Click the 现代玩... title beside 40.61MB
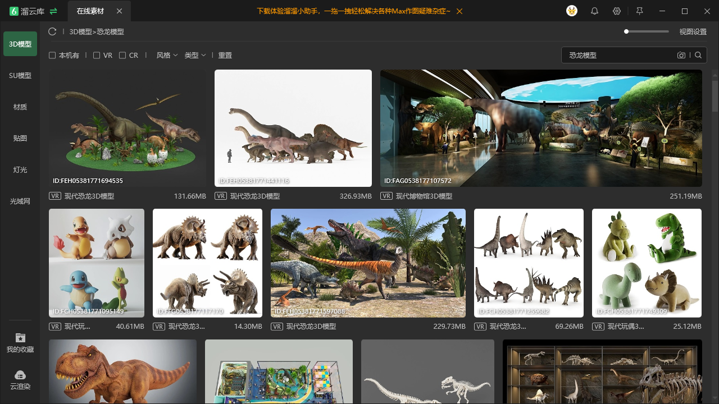This screenshot has width=719, height=404. (78, 326)
